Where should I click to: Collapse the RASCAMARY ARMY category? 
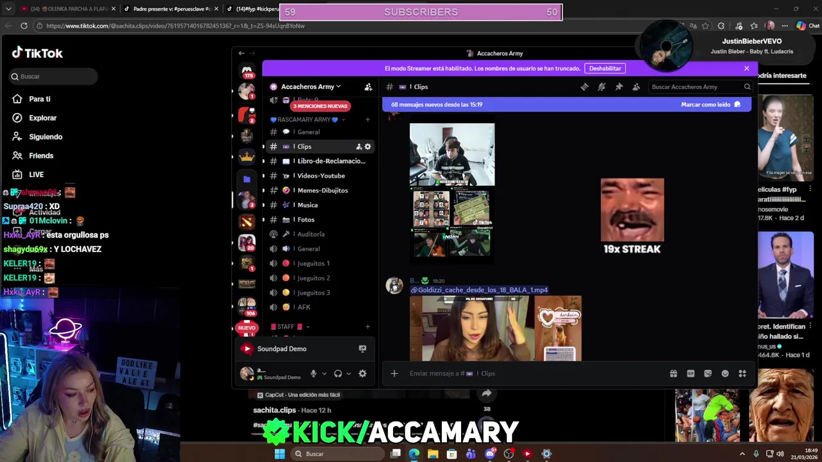[307, 119]
